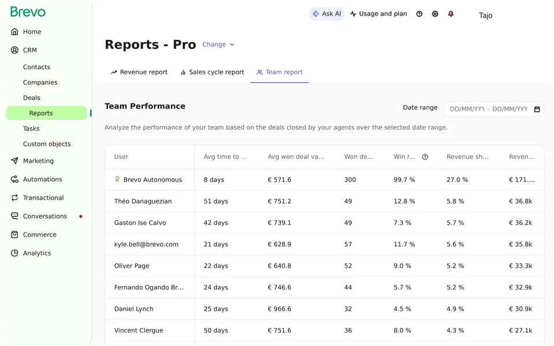Viewport: 554px width, 346px height.
Task: Click the Transactional arrows icon
Action: point(14,198)
